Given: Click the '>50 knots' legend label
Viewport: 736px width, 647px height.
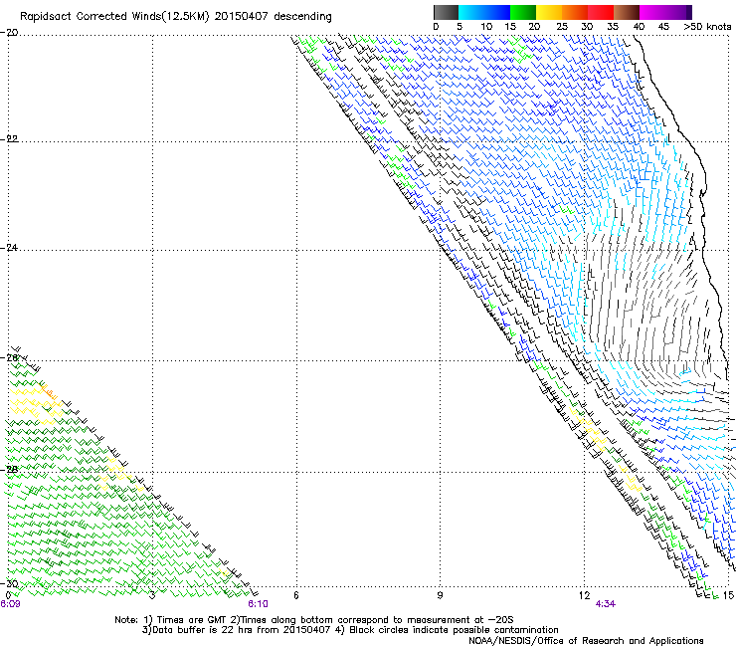Looking at the screenshot, I should [707, 27].
